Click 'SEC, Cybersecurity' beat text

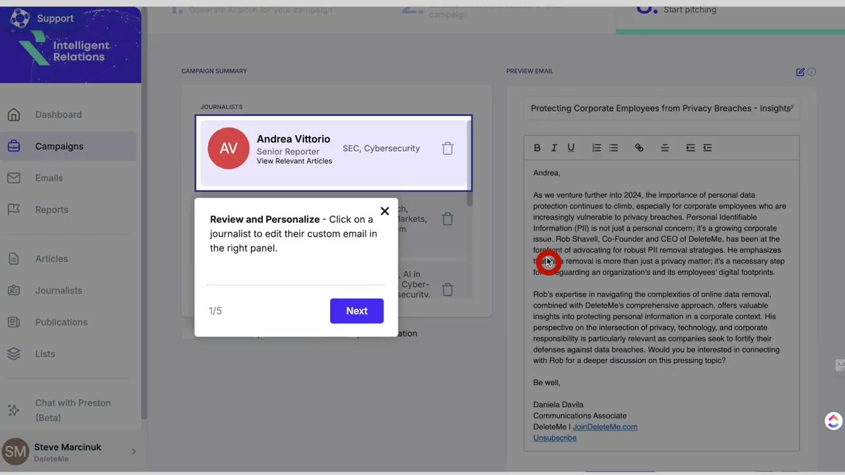pyautogui.click(x=381, y=148)
